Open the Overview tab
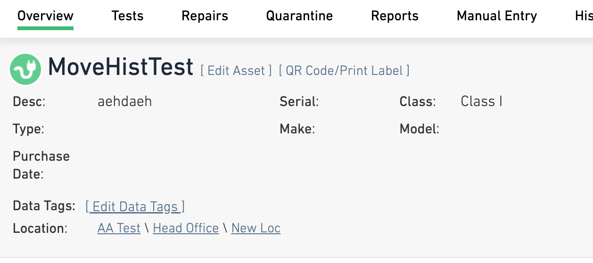593x263 pixels. [45, 16]
